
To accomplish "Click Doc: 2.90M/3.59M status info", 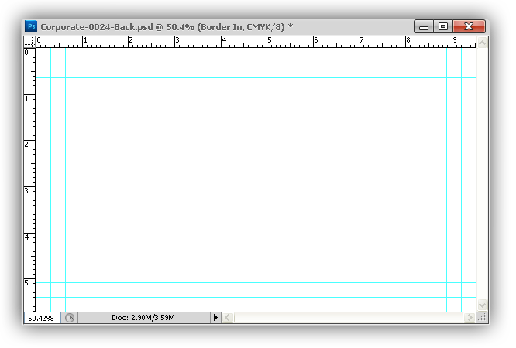I will [x=143, y=317].
